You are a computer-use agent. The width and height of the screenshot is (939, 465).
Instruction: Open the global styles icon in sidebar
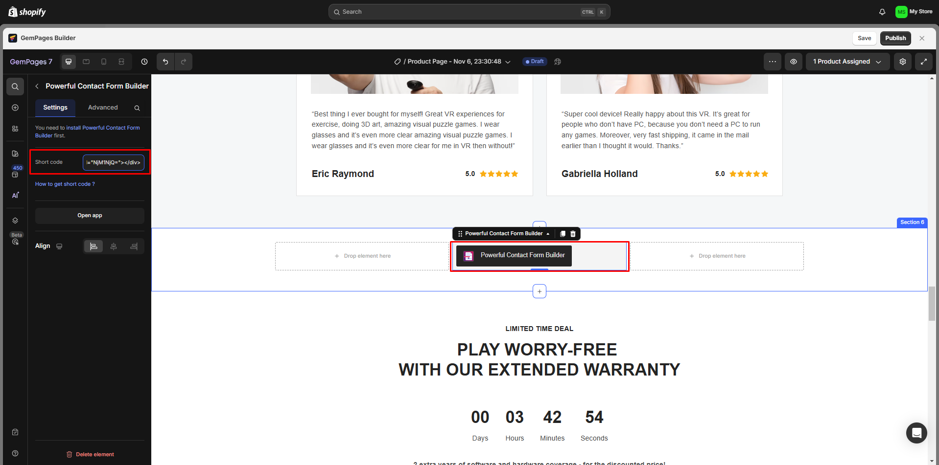coord(15,154)
